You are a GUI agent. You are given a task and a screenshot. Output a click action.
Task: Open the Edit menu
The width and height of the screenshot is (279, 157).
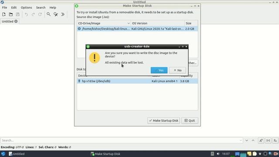click(14, 7)
